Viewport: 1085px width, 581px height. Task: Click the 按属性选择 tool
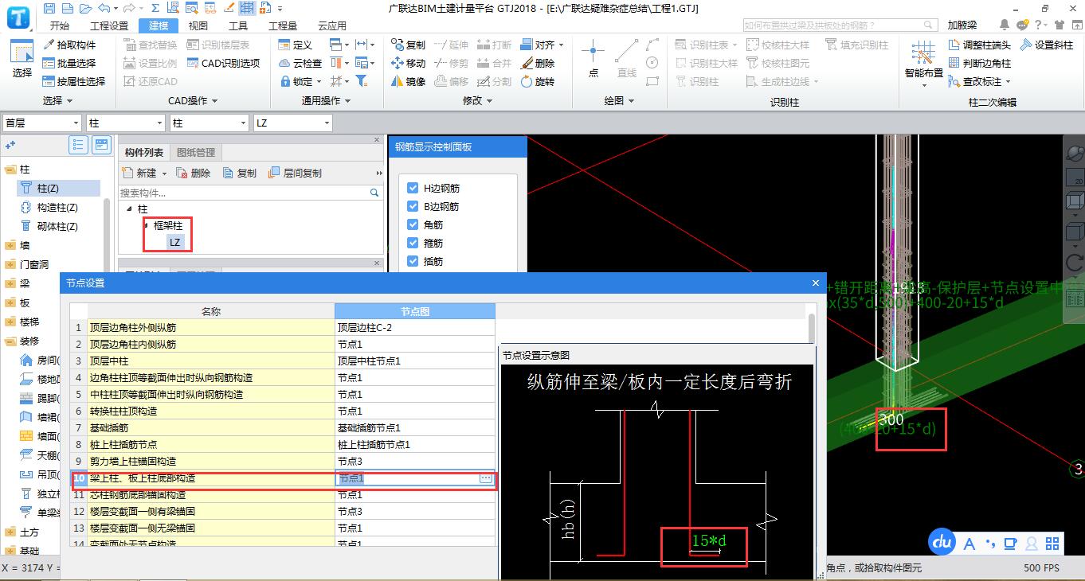(x=73, y=81)
